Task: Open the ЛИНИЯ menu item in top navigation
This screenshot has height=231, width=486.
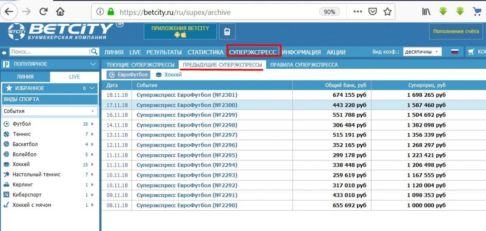Action: click(114, 52)
